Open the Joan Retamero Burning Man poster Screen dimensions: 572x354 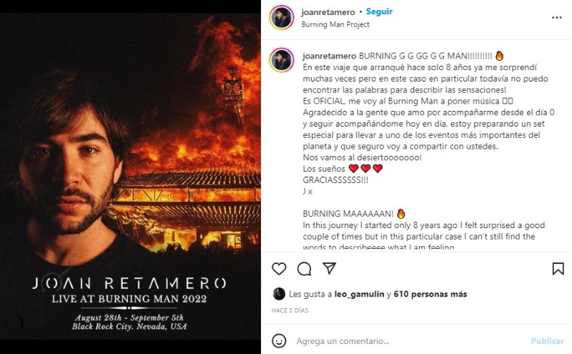tap(130, 177)
